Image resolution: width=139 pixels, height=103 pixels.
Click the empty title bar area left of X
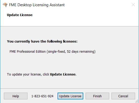coord(98,5)
